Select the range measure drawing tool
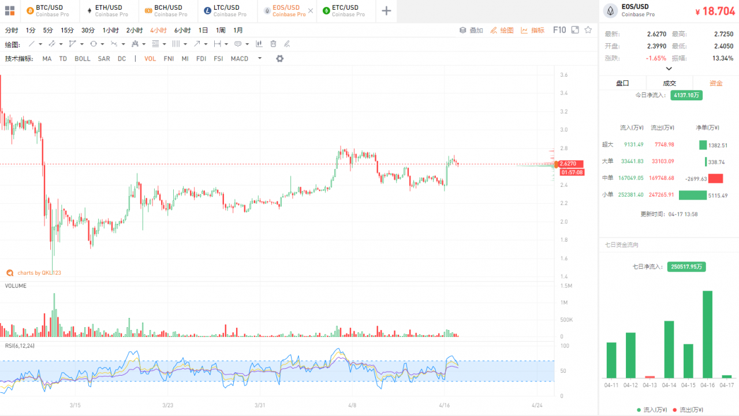 pos(217,44)
